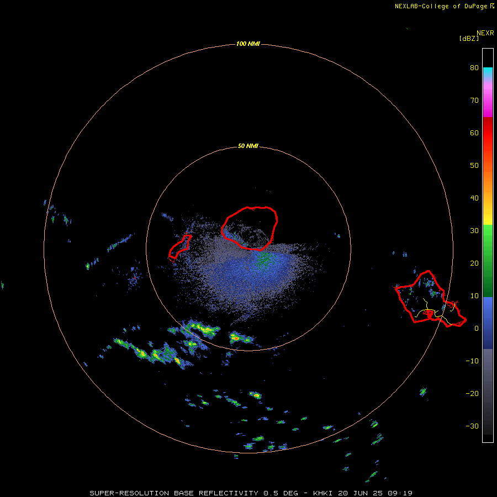Click SUPER-RESOLUTION BASE REFLECTIVITY in the caption
The height and width of the screenshot is (497, 497).
(x=174, y=493)
